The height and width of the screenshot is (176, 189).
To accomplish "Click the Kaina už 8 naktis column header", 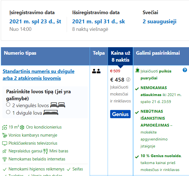I will (120, 56).
